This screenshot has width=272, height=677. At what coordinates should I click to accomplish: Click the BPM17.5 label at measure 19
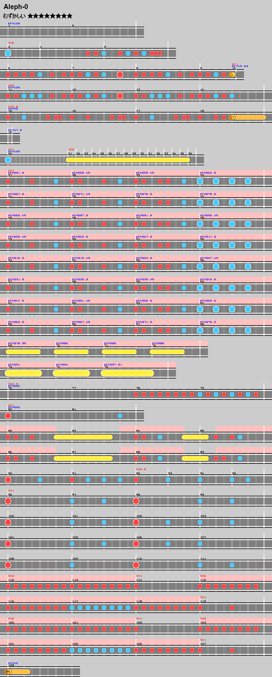(x=15, y=130)
